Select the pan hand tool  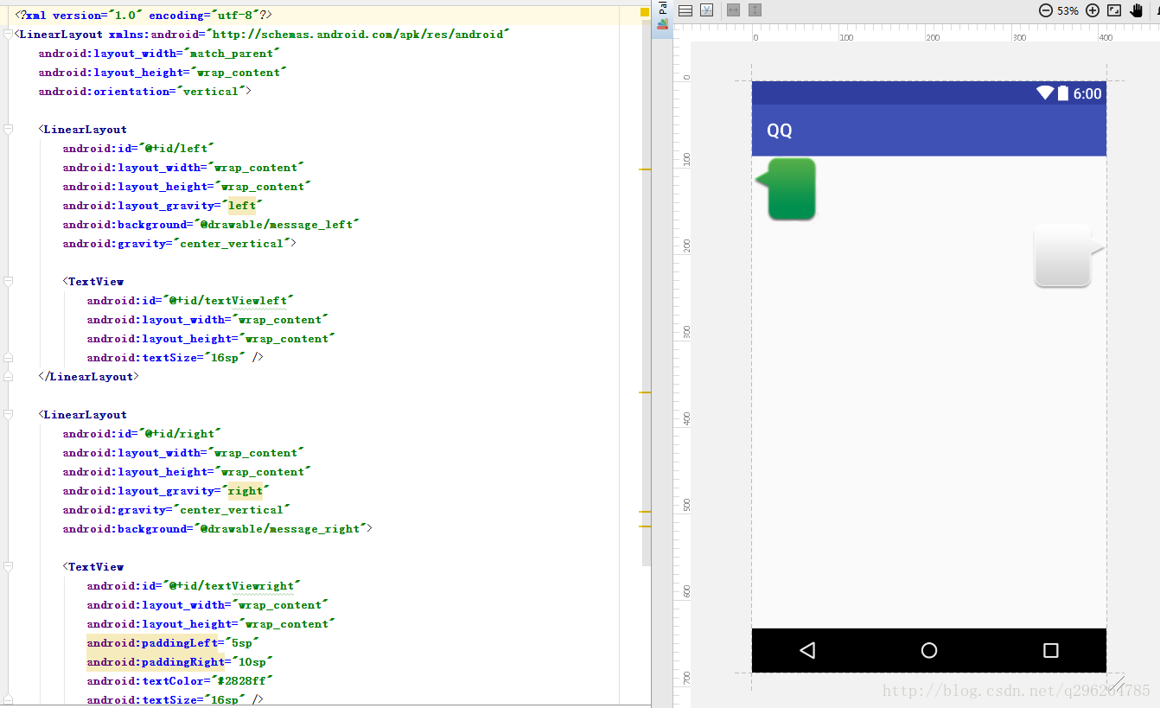(1136, 10)
